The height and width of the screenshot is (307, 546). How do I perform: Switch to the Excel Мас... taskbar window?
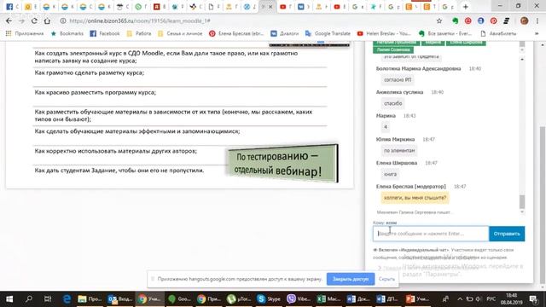tap(328, 299)
